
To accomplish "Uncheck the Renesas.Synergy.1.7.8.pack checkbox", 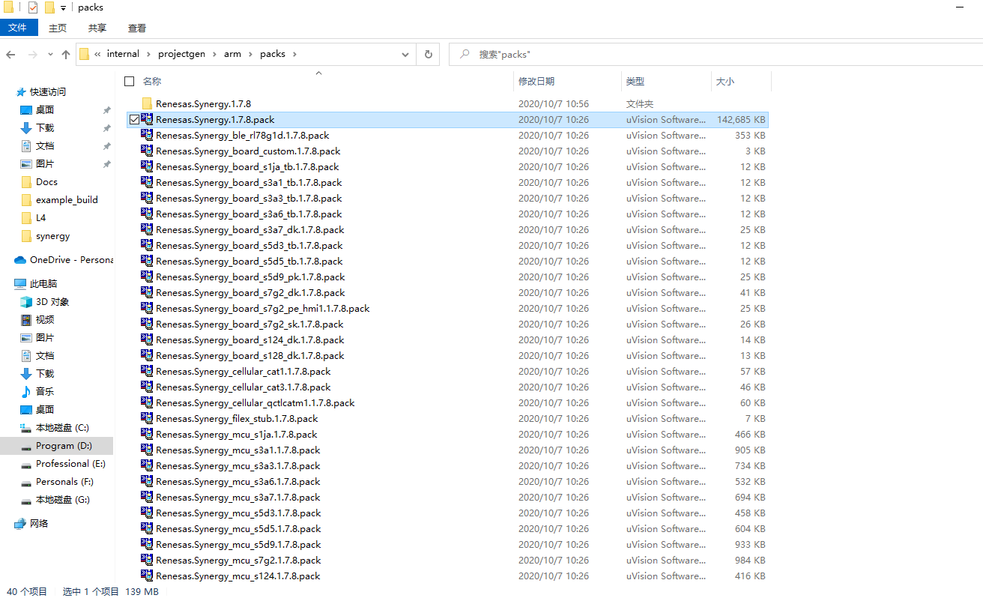I will (133, 120).
